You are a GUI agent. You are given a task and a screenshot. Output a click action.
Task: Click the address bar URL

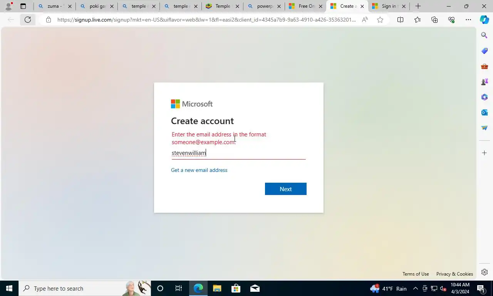click(206, 20)
